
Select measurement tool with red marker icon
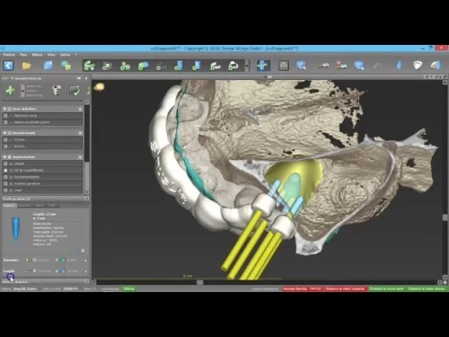[x=341, y=66]
